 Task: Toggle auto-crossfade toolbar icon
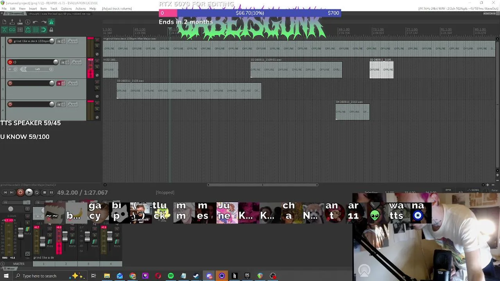tap(4, 30)
